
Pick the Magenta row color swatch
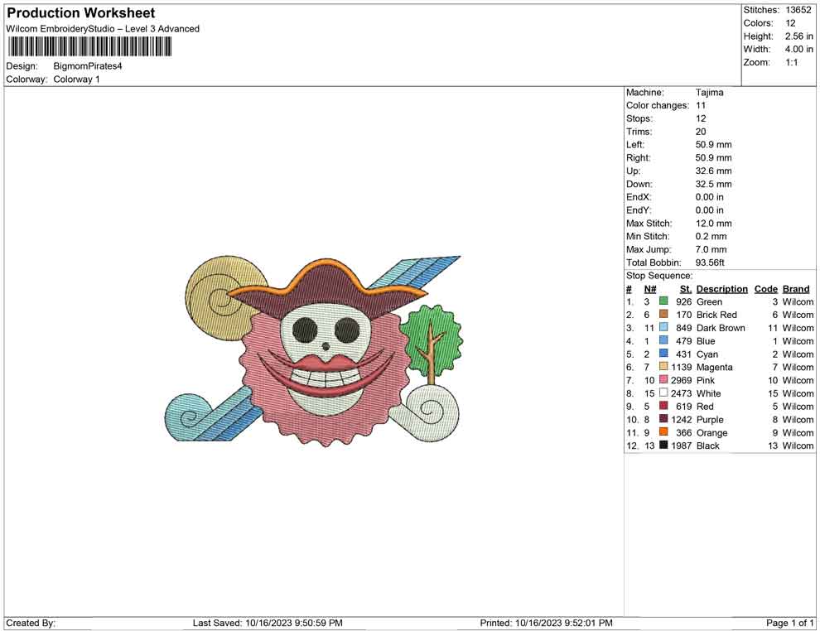(x=663, y=367)
